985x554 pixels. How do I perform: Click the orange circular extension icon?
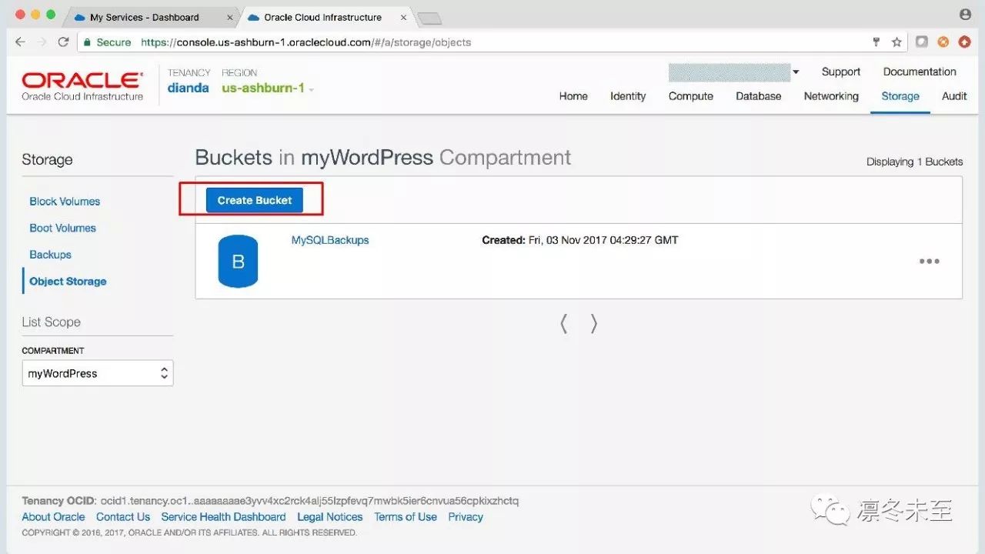click(x=943, y=42)
